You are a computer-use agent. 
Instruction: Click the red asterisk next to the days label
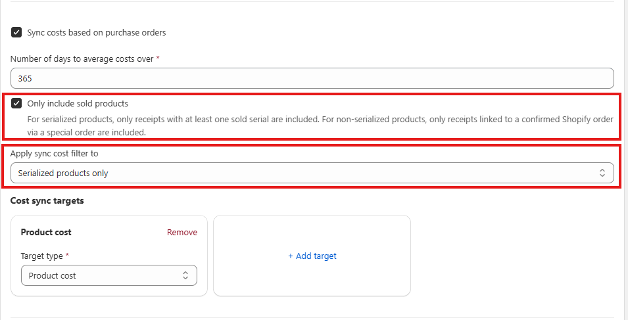(x=158, y=58)
